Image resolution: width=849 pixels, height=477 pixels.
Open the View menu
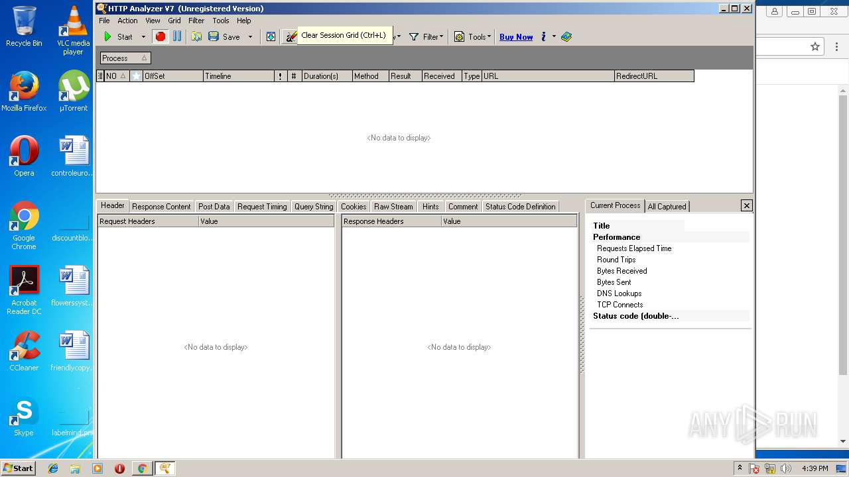[x=153, y=21]
